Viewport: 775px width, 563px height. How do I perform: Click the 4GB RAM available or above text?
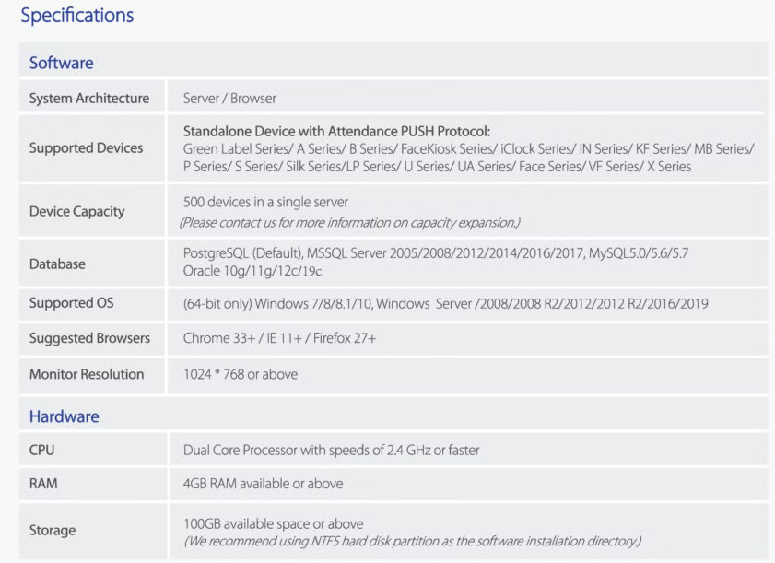coord(263,484)
